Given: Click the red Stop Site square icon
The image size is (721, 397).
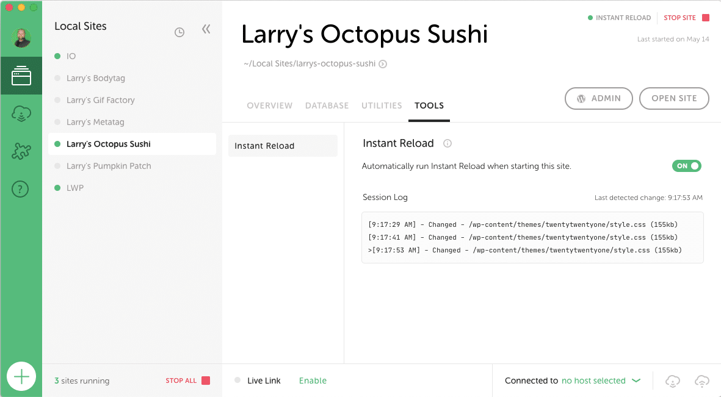Looking at the screenshot, I should [x=706, y=18].
